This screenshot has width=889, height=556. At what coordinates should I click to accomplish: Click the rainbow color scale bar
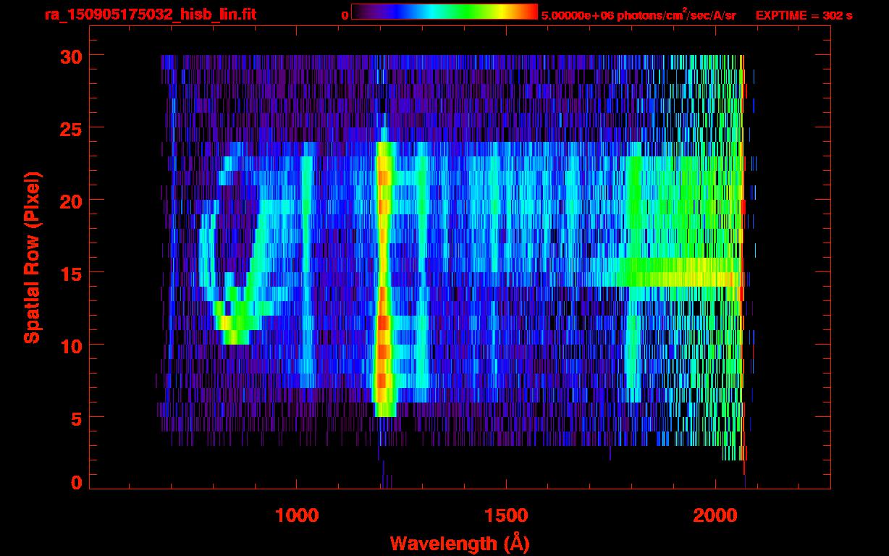coord(444,12)
